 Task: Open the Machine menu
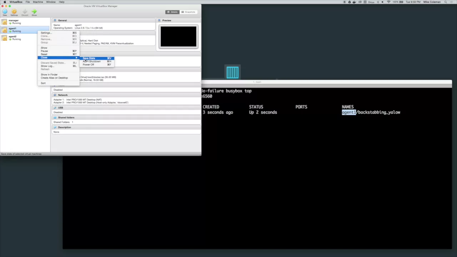point(38,2)
